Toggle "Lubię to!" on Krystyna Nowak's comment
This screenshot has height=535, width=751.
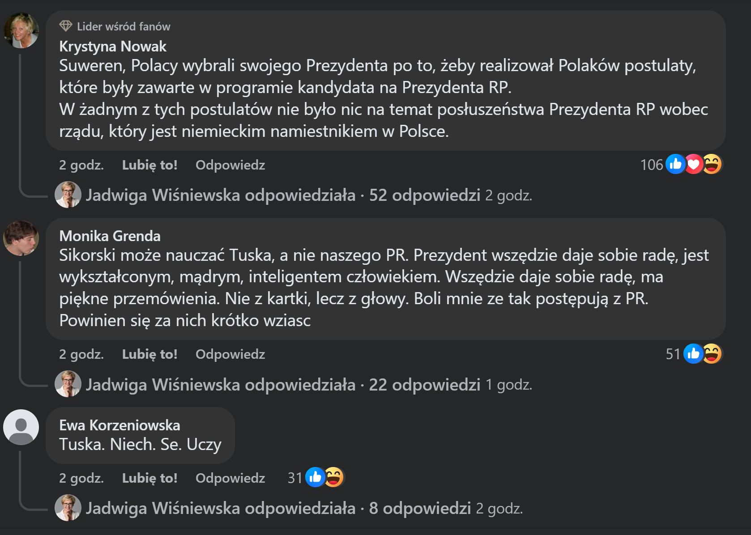pos(149,165)
